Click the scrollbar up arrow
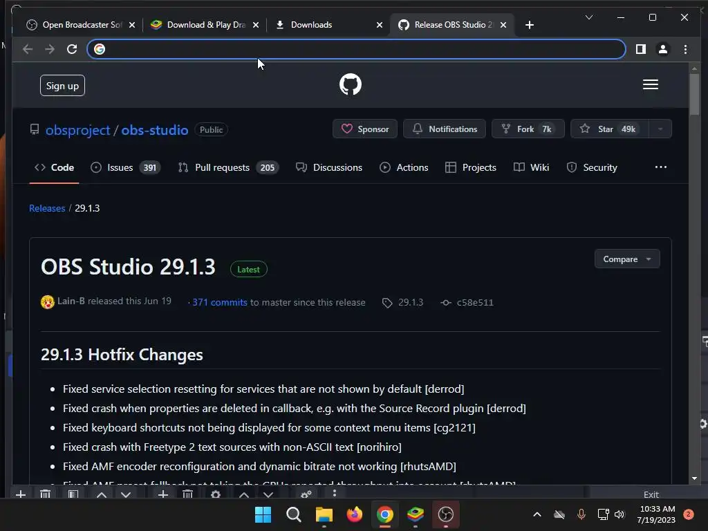 (694, 68)
